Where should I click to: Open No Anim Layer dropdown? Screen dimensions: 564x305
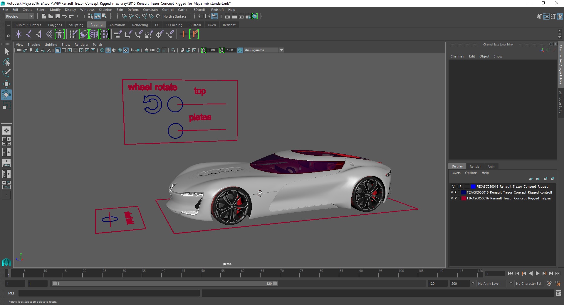(x=492, y=284)
